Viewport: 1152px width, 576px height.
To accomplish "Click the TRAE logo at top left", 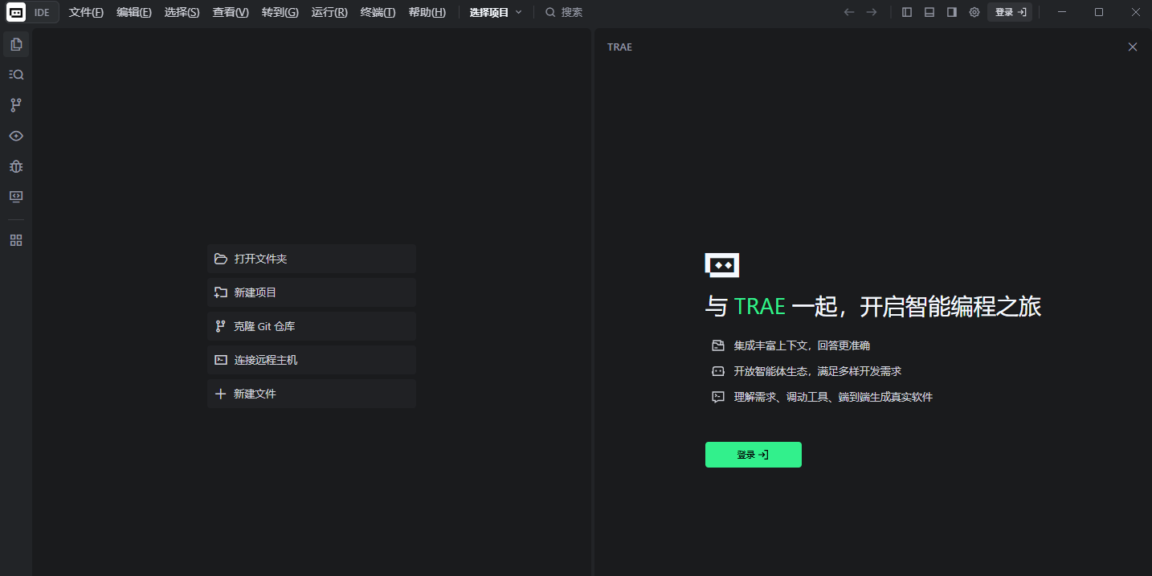I will 16,12.
